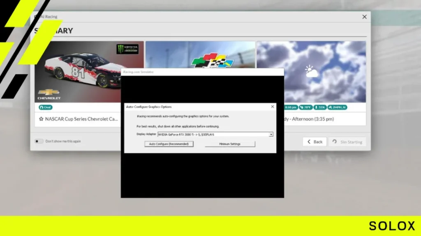
Task: Click the back chevron arrow icon
Action: click(309, 141)
